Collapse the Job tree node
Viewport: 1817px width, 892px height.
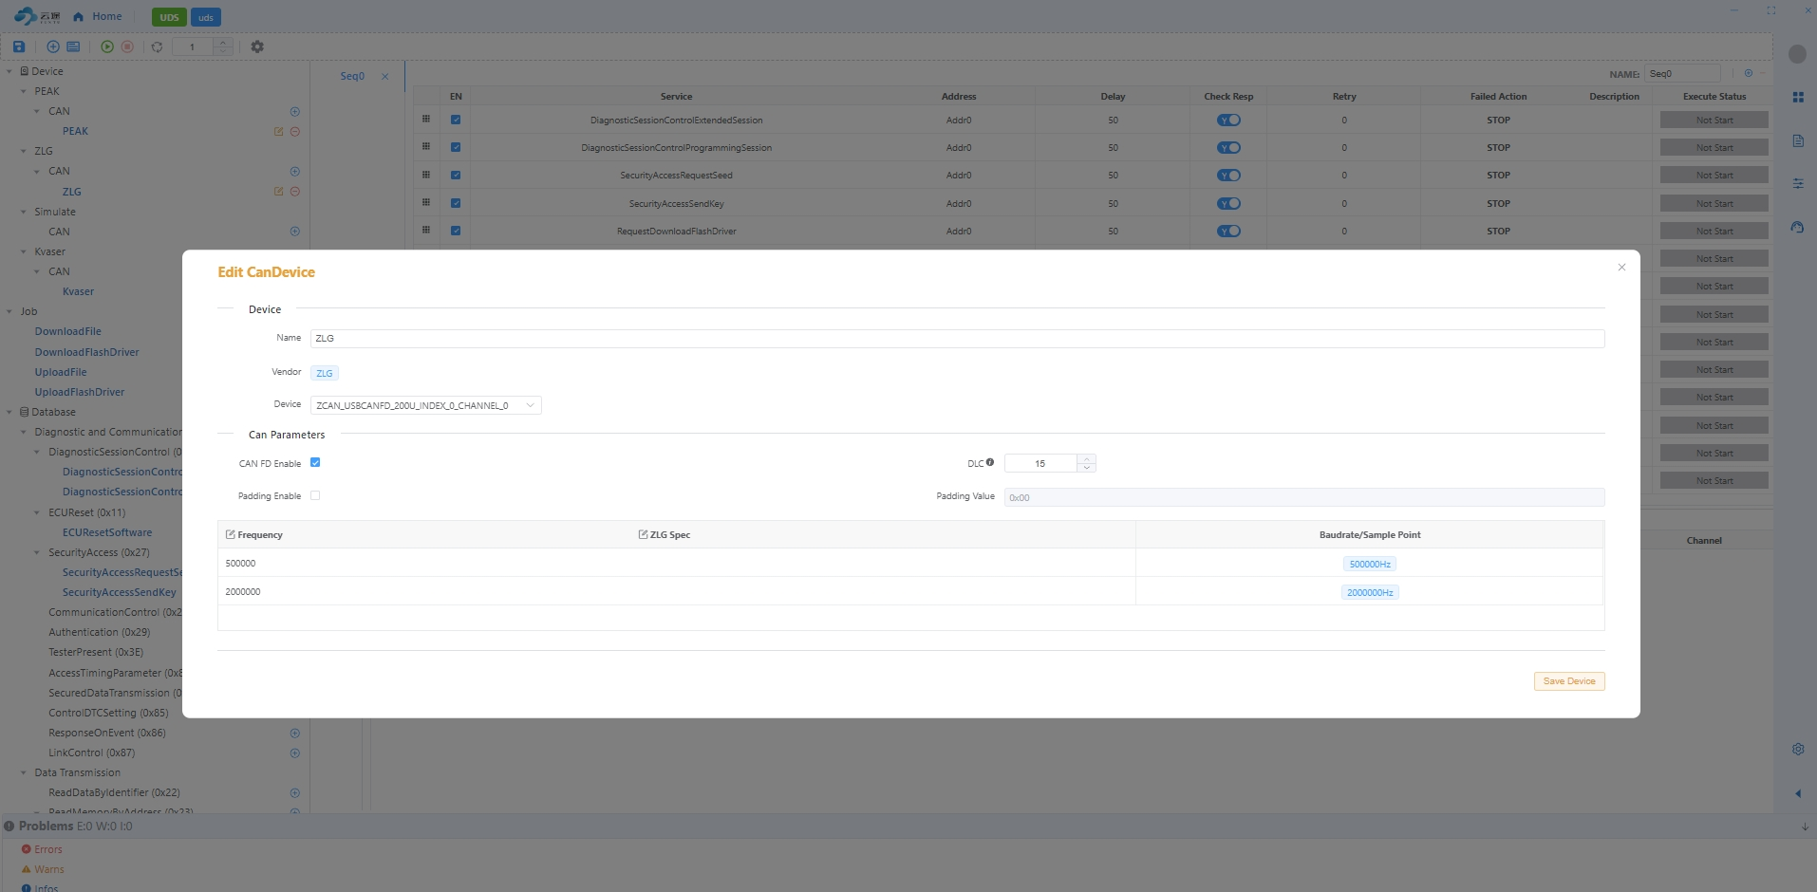coord(9,311)
